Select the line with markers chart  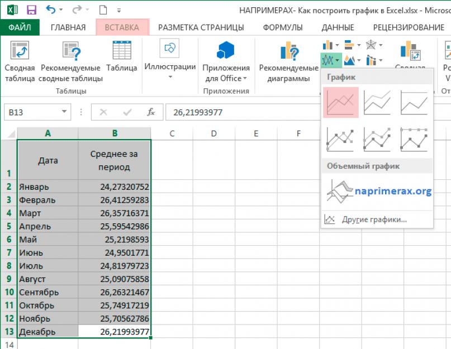coord(340,140)
